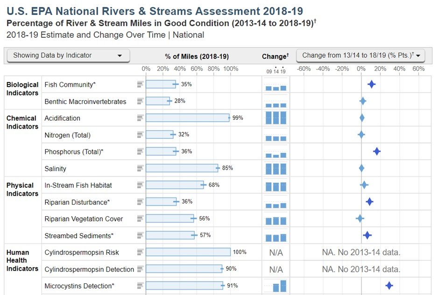This screenshot has height=295, width=437.
Task: Click the detail icon next to Riparian Disturbance
Action: pyautogui.click(x=140, y=202)
